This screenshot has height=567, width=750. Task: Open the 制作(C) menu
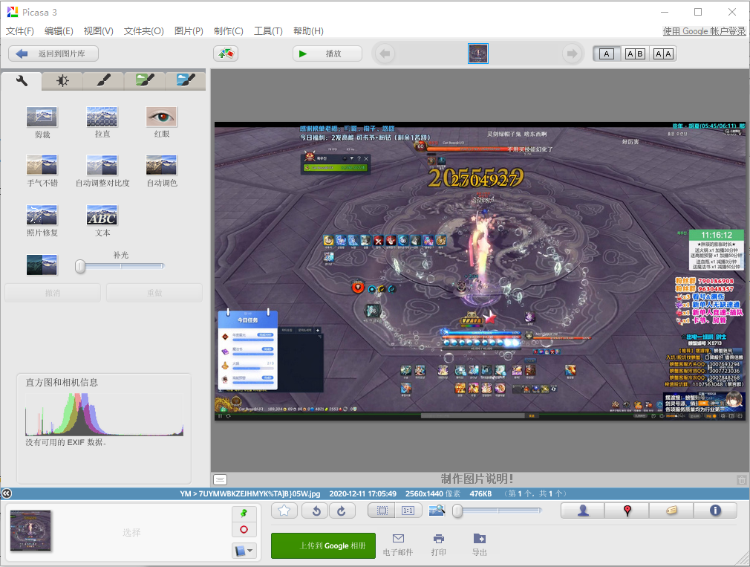point(229,31)
